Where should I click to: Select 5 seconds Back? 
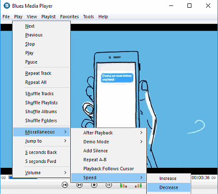pyautogui.click(x=41, y=152)
